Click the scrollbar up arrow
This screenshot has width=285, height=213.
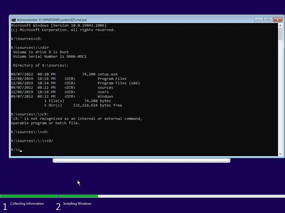[x=280, y=26]
